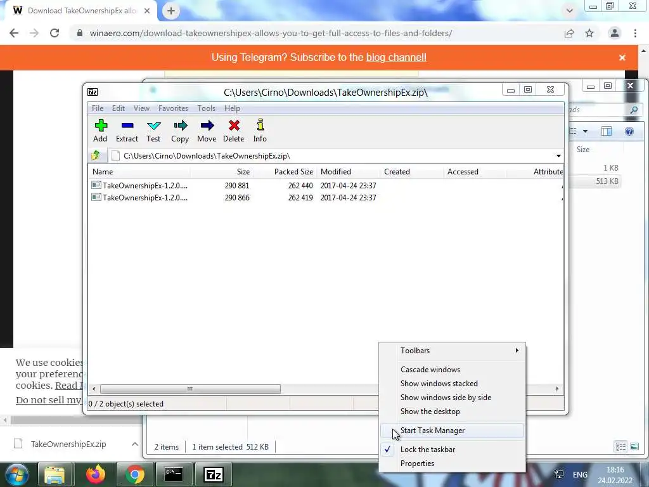Viewport: 649px width, 487px height.
Task: Choose Show the desktop
Action: 452,412
